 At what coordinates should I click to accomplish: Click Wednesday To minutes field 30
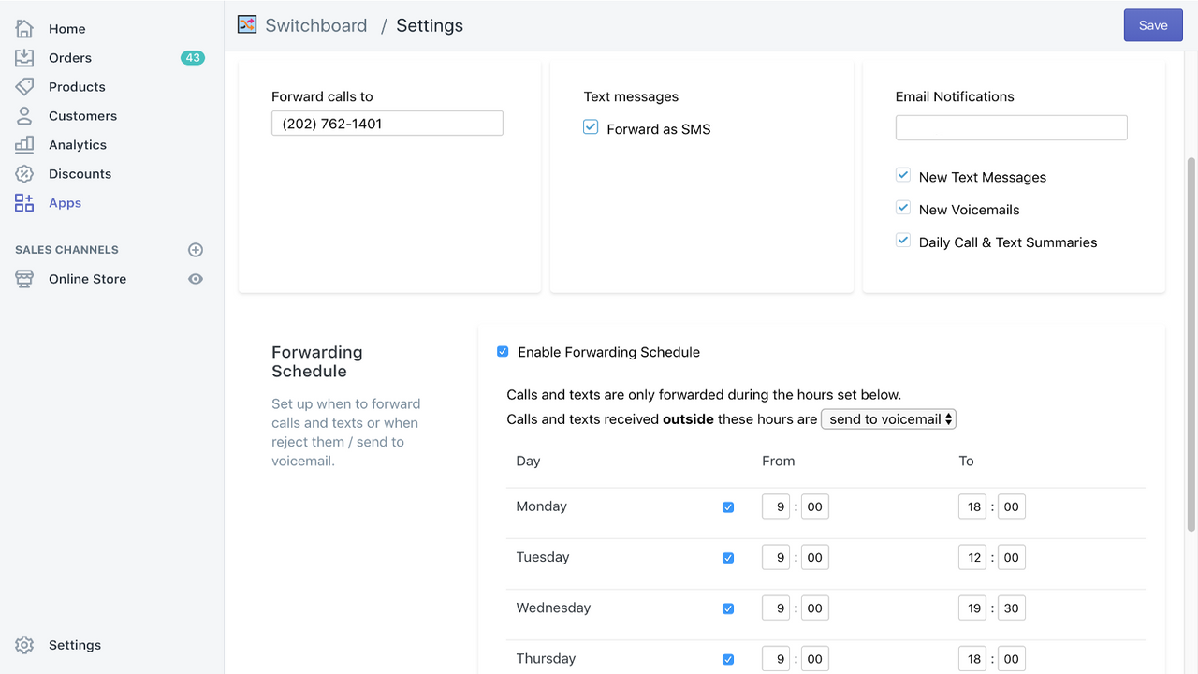[1011, 608]
